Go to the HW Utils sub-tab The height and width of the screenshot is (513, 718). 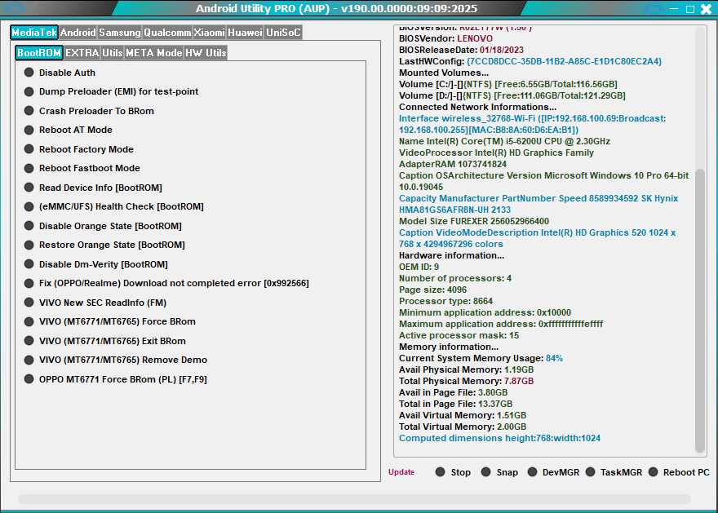(x=206, y=52)
